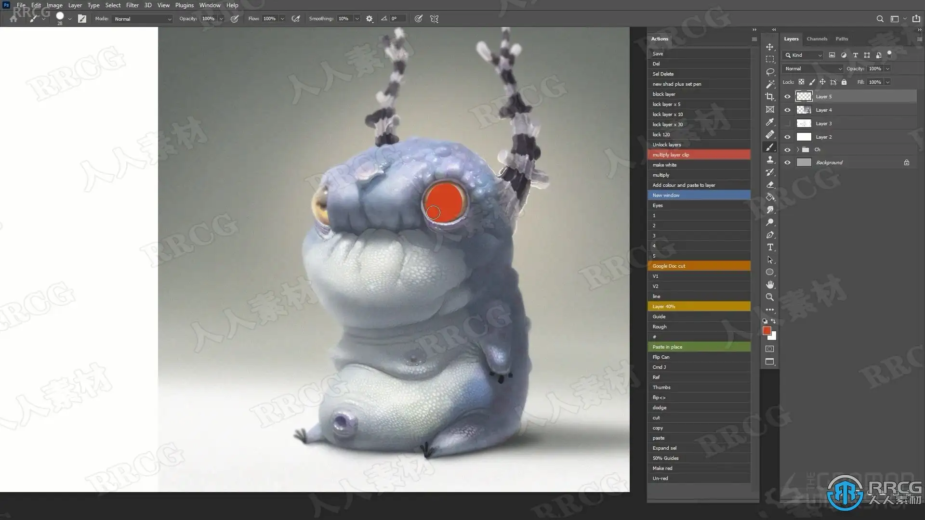
Task: Open smoothing options gear icon
Action: (370, 19)
